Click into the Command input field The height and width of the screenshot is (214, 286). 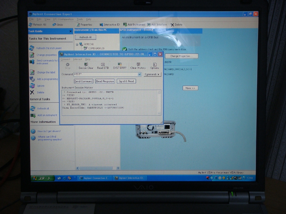tap(106, 74)
